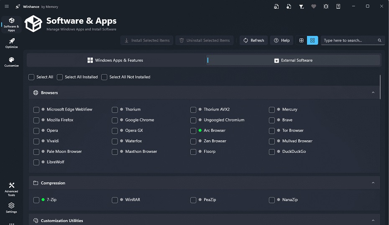389x225 pixels.
Task: Collapse the Customization Utilities section
Action: point(373,220)
